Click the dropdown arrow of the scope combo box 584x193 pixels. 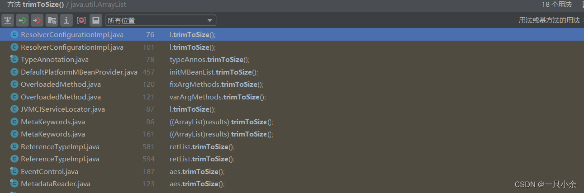[209, 20]
